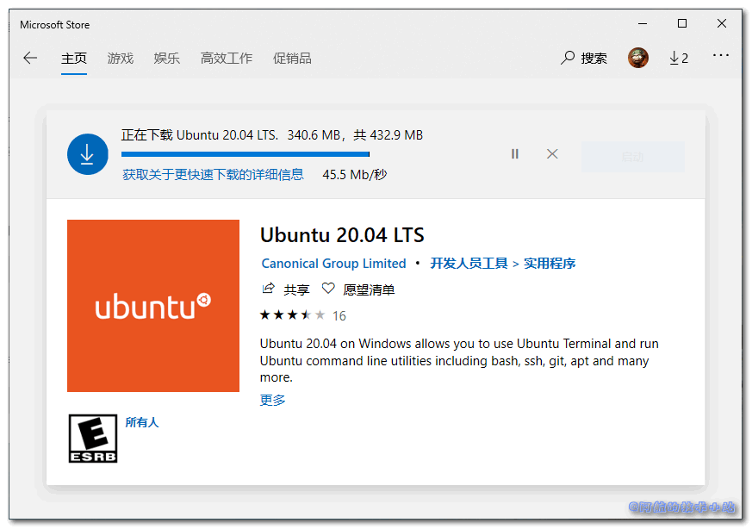Open the 娱乐 entertainment tab

(x=167, y=59)
